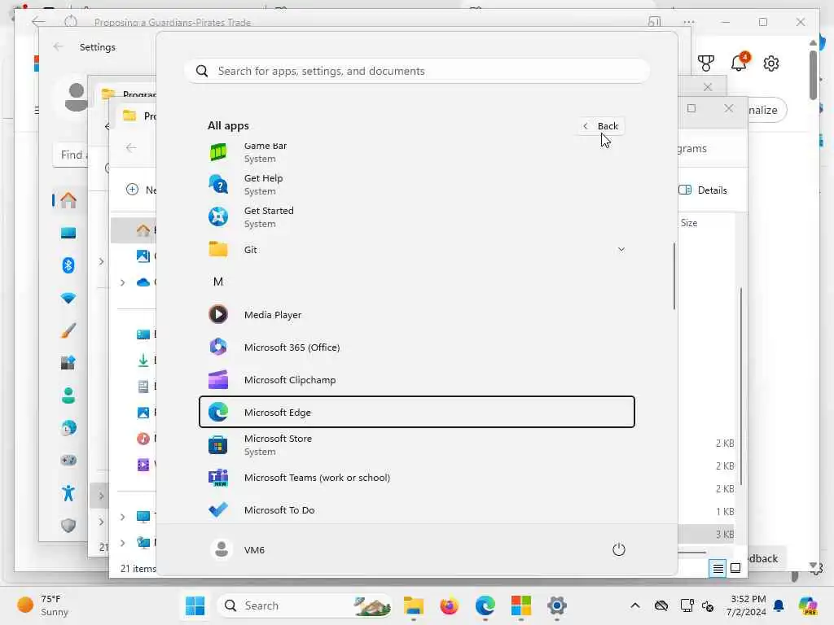The height and width of the screenshot is (625, 834).
Task: Jump to letter M index header
Action: pos(218,282)
